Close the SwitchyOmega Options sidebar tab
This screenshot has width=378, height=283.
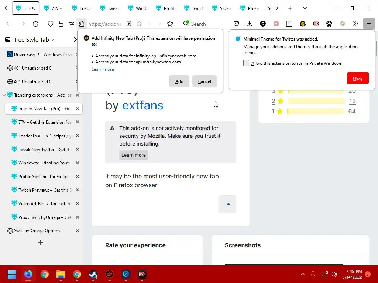tap(78, 231)
